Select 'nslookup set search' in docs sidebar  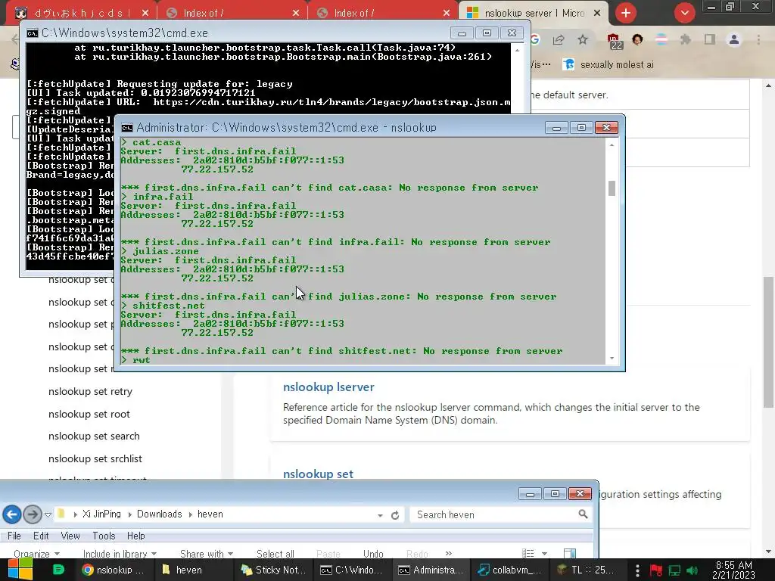(94, 437)
